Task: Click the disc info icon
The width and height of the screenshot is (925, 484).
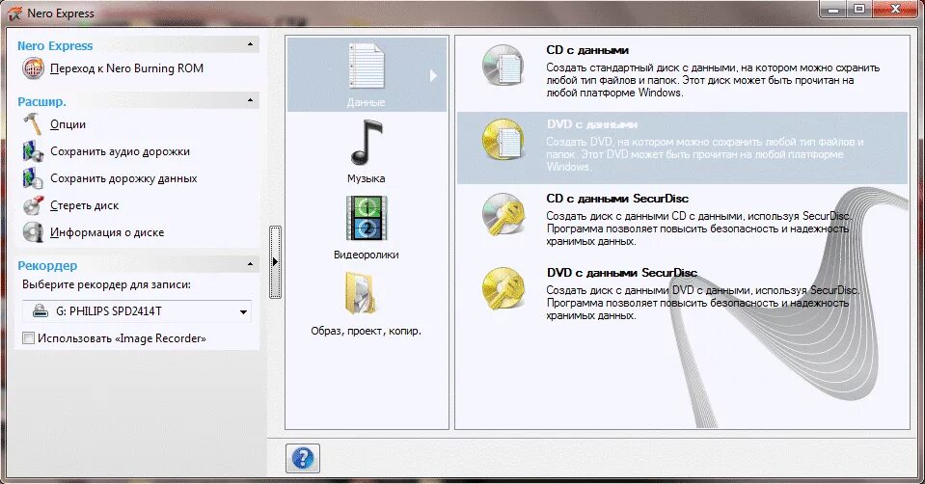Action: [33, 232]
